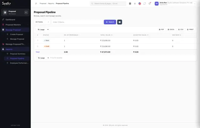Open the bottom 15 / page dropdown
This screenshot has height=128, width=200.
click(x=43, y=58)
